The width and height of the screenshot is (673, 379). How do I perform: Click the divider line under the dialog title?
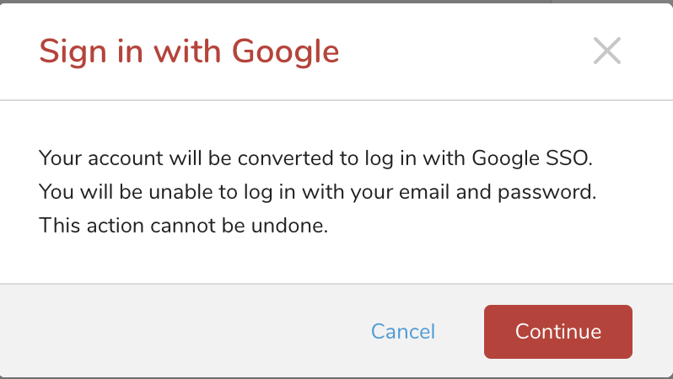[x=337, y=100]
